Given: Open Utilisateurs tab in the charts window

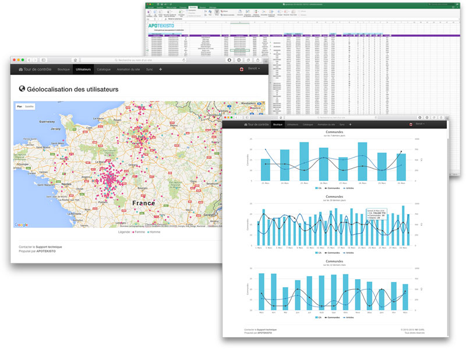Looking at the screenshot, I should tap(292, 124).
